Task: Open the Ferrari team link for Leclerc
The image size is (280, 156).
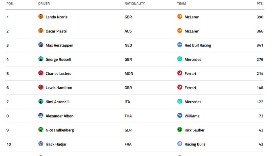Action: (x=190, y=74)
